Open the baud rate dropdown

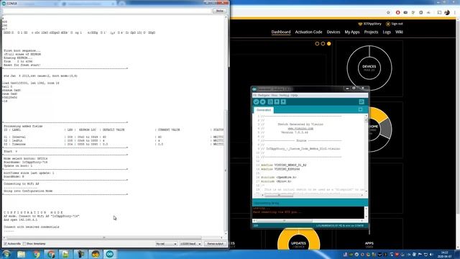tap(190, 244)
